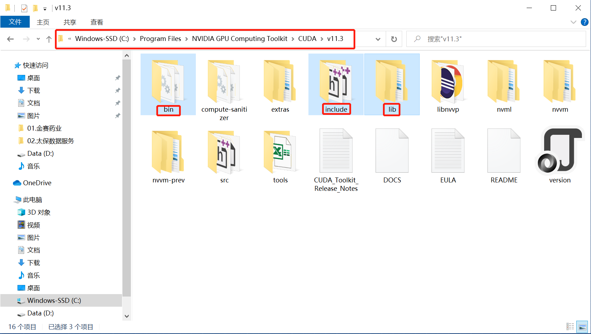Navigate to Windows-SSD (C:) breadcrumb
The image size is (591, 334).
[x=102, y=39]
